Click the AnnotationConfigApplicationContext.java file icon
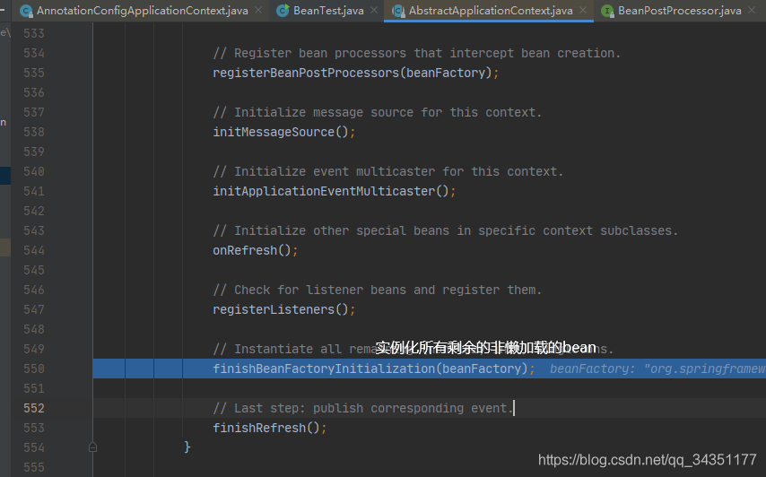The height and width of the screenshot is (477, 766). click(26, 11)
